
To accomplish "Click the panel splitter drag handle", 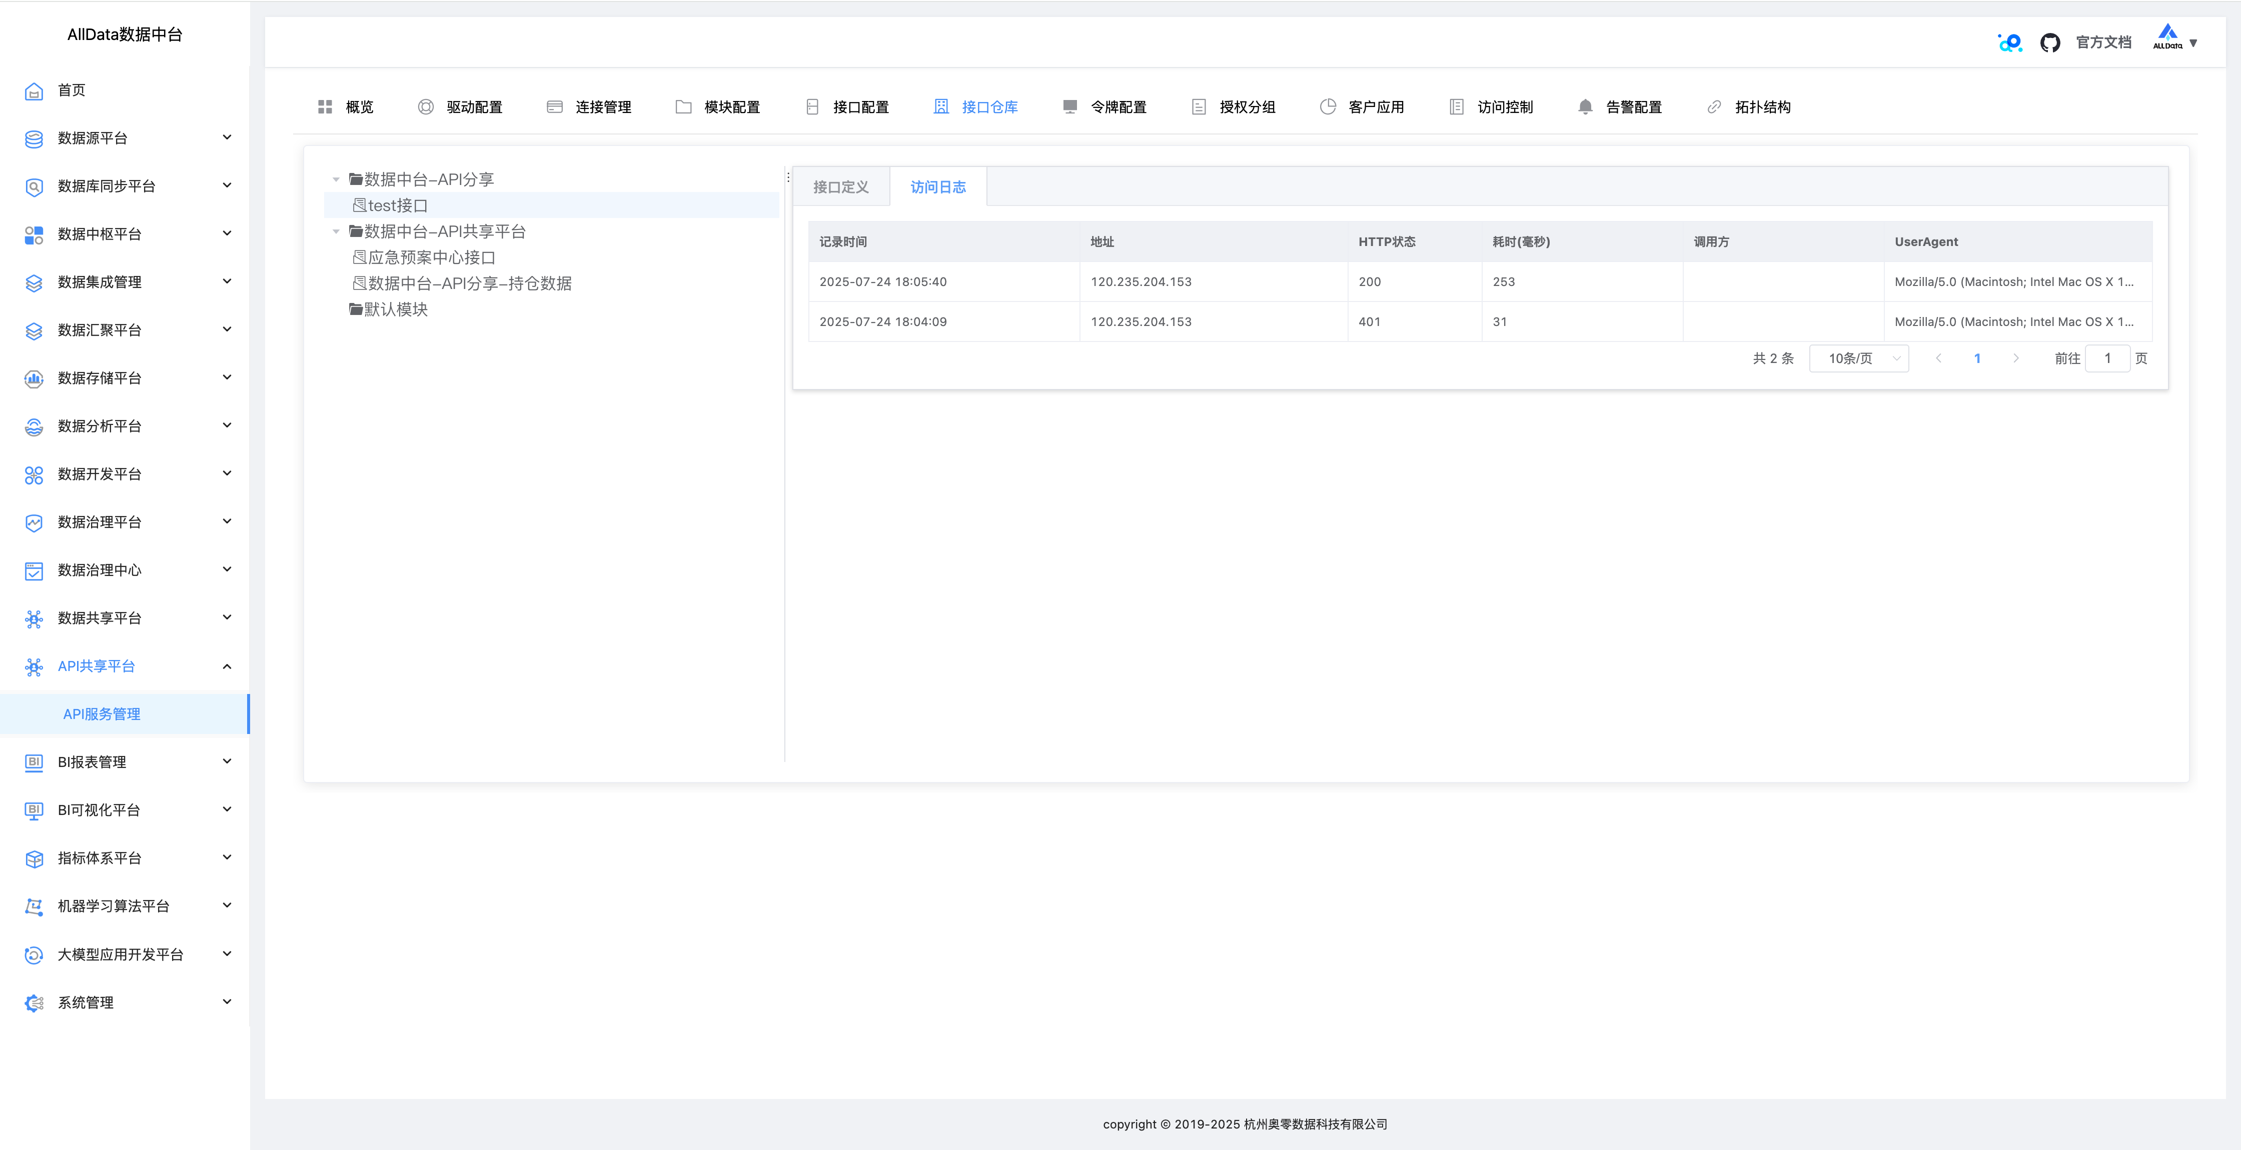I will click(x=787, y=177).
